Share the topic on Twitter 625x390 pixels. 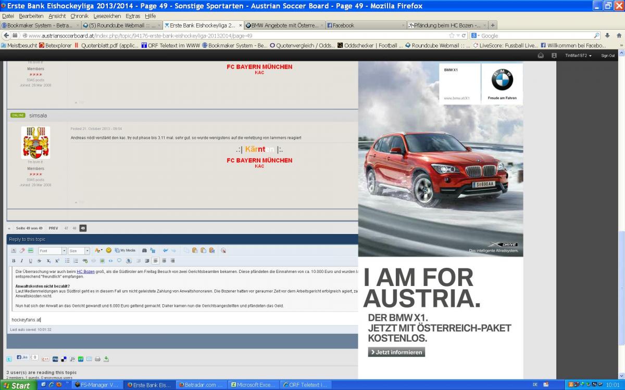9,359
